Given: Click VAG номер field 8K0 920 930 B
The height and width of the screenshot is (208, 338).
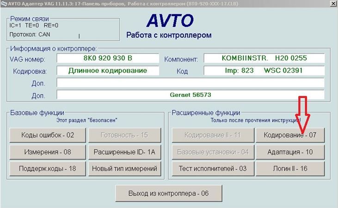Looking at the screenshot, I should coord(108,58).
